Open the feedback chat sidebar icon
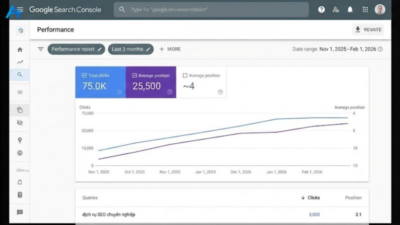 (20, 212)
